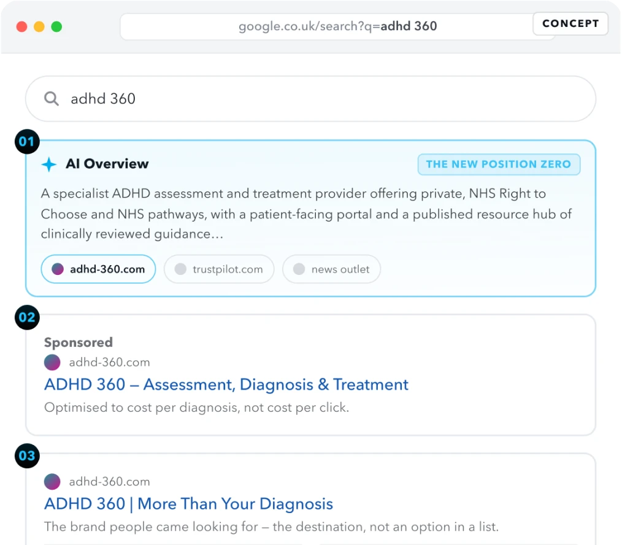Image resolution: width=622 pixels, height=545 pixels.
Task: Click the green maximize window dot
Action: click(56, 26)
